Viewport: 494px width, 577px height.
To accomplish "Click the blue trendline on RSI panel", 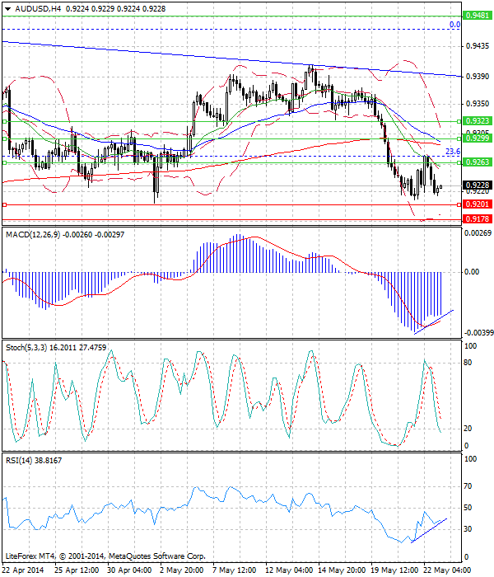I will (428, 532).
